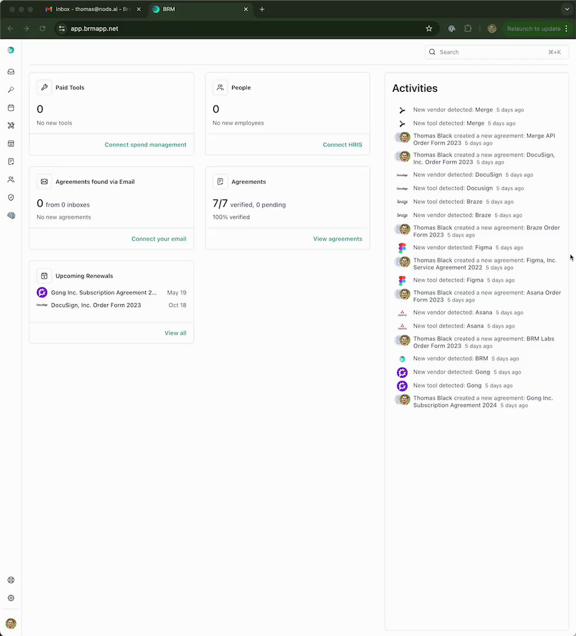Switch to the Gmail Inbox tab

[x=93, y=9]
